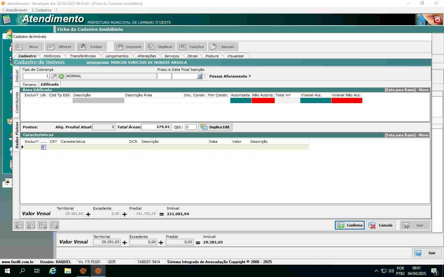Open the calendar picker for Data Final Isenção
The image size is (444, 277).
pos(199,76)
